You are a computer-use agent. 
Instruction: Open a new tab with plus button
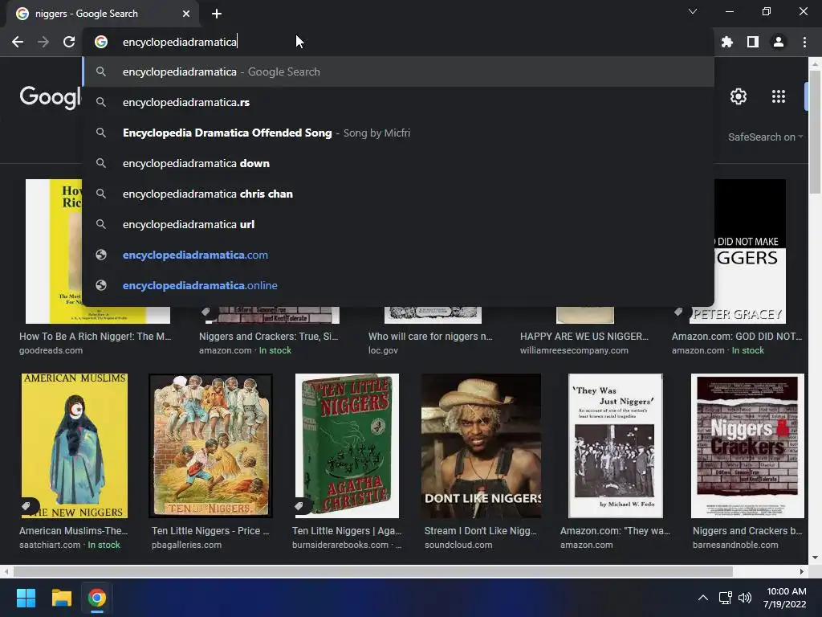click(x=217, y=14)
